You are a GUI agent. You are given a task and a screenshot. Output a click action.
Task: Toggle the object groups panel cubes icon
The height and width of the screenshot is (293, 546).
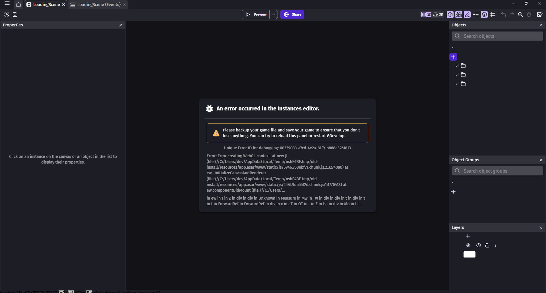(459, 14)
